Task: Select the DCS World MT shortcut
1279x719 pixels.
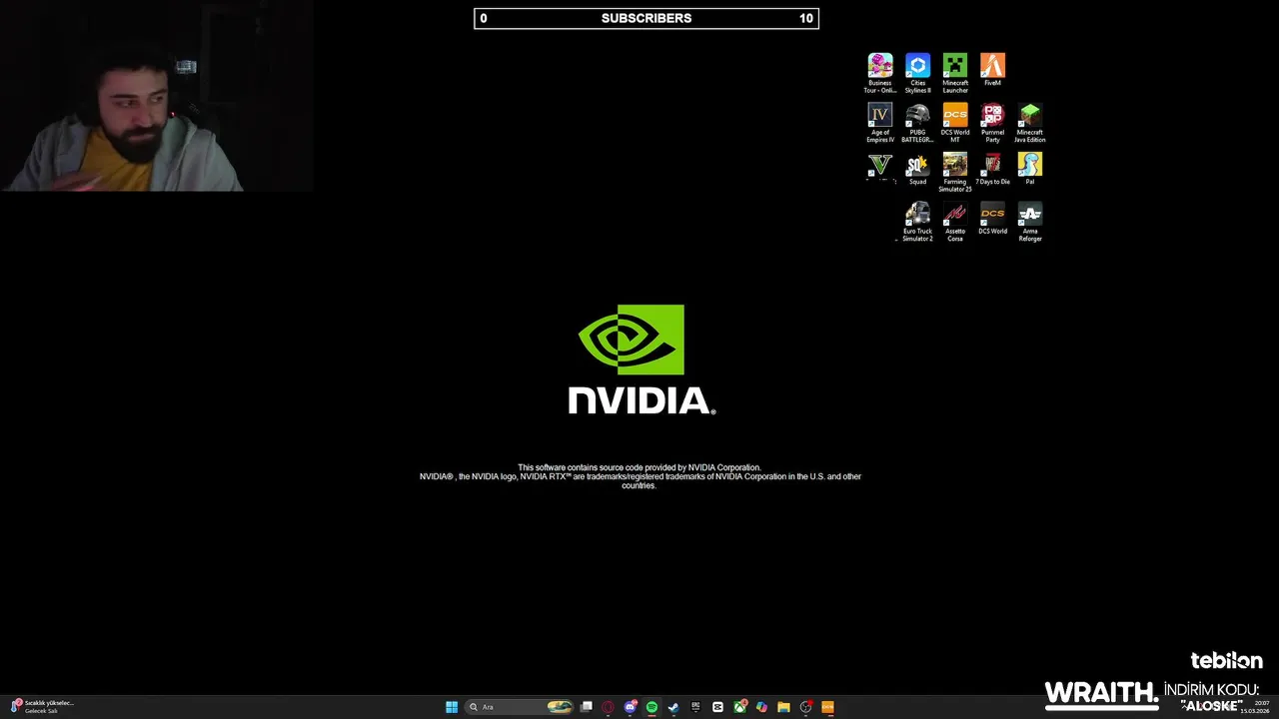Action: coord(955,123)
